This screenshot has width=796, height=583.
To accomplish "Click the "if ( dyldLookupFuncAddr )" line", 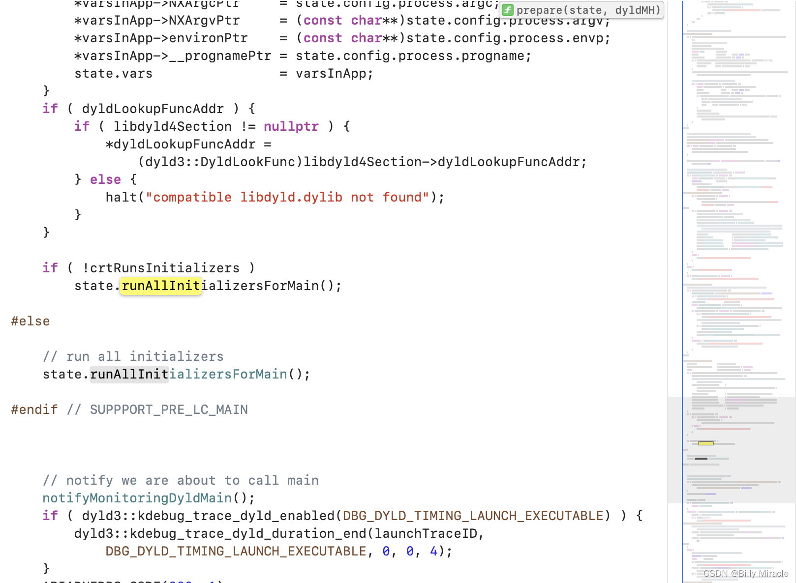I will tap(149, 109).
